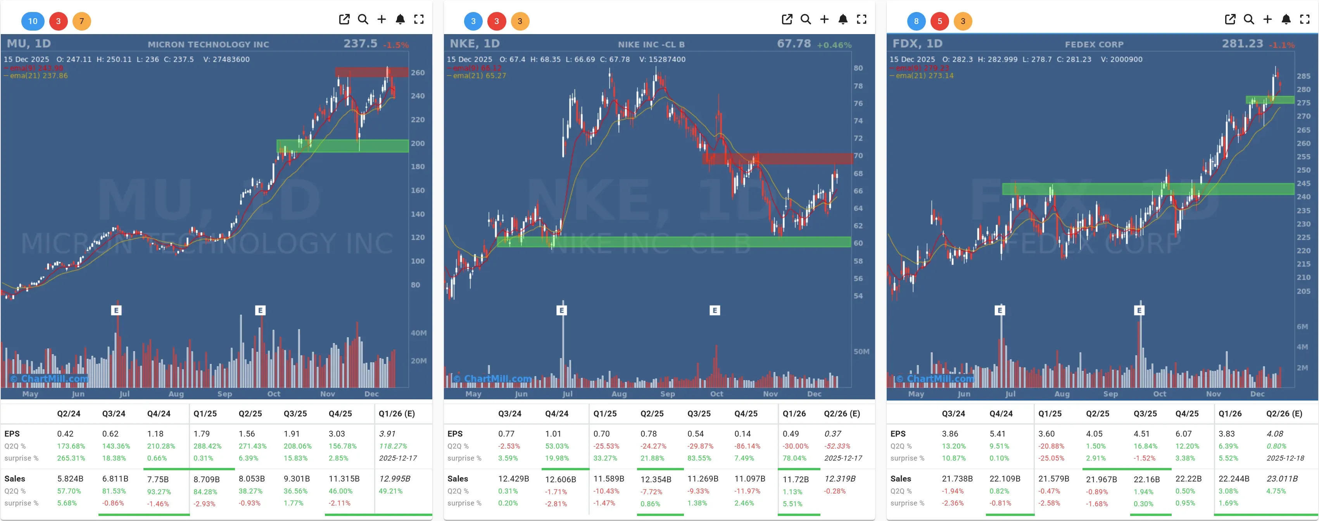
Task: Open the FDX chart in an external window
Action: click(x=1231, y=19)
